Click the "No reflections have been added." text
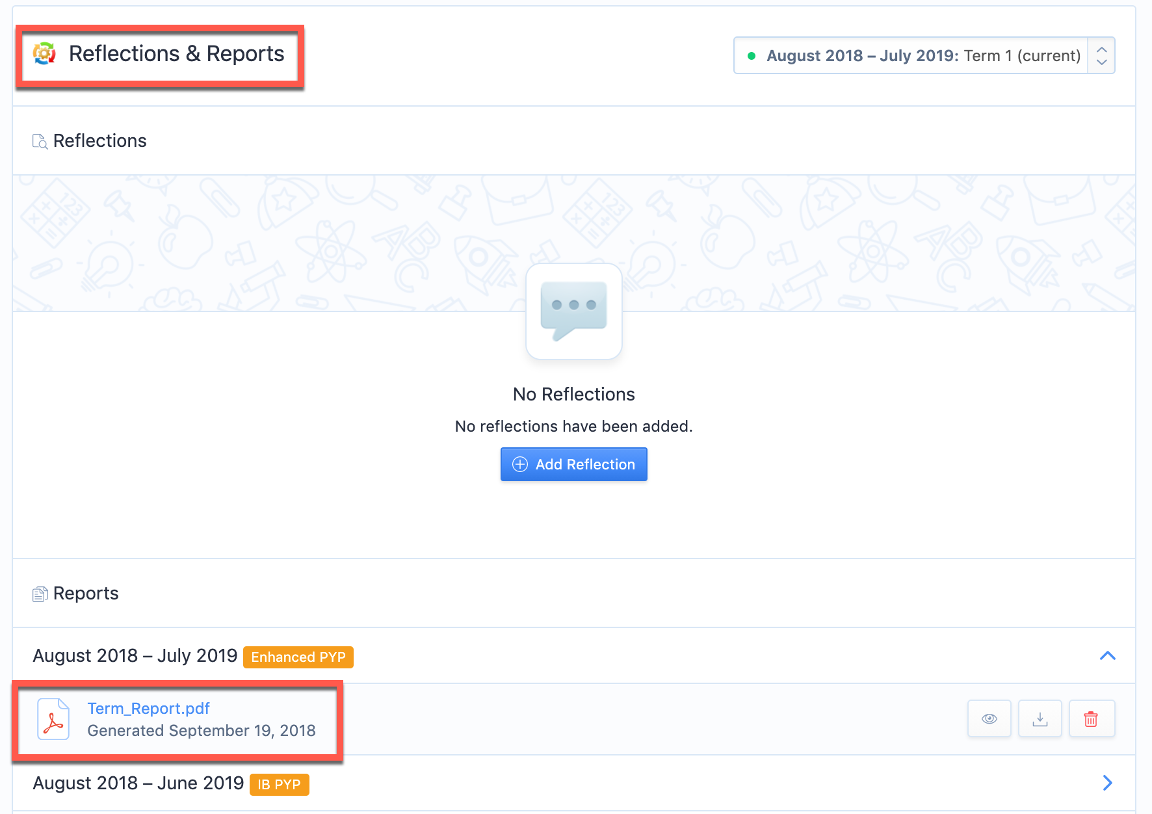Viewport: 1152px width, 814px height. [574, 427]
